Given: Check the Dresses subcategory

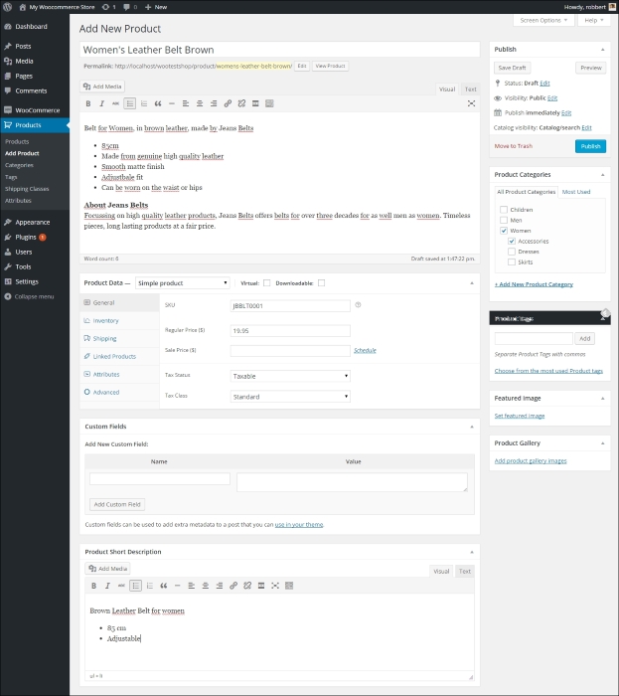Looking at the screenshot, I should [512, 252].
